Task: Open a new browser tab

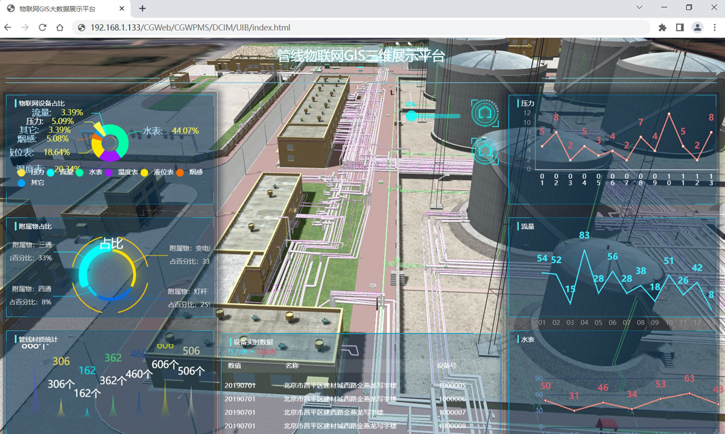Action: coord(142,8)
